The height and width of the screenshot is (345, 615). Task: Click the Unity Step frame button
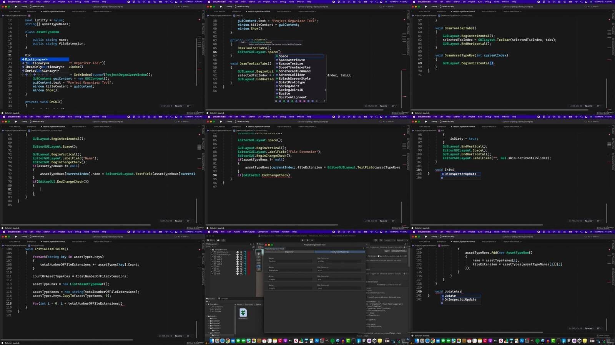(x=312, y=240)
